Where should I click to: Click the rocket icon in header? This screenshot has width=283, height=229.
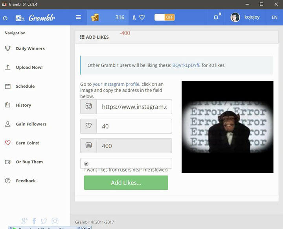pyautogui.click(x=134, y=18)
